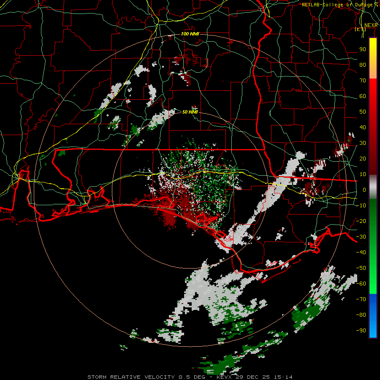Click the 70 label on the velocity scale
This screenshot has height=380, width=380.
click(363, 81)
